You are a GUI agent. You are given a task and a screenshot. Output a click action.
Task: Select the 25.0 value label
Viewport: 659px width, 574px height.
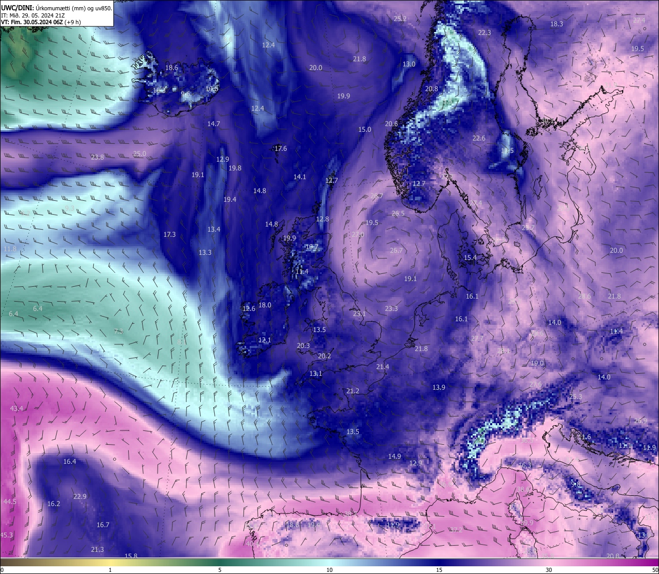pos(140,153)
